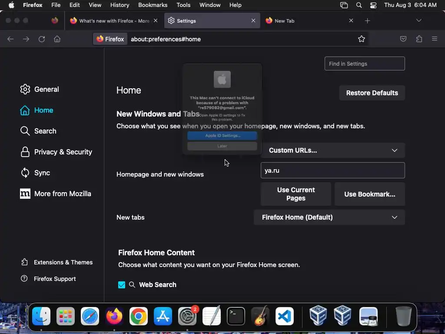List all tabs via the chevron
This screenshot has width=445, height=334.
pyautogui.click(x=418, y=20)
